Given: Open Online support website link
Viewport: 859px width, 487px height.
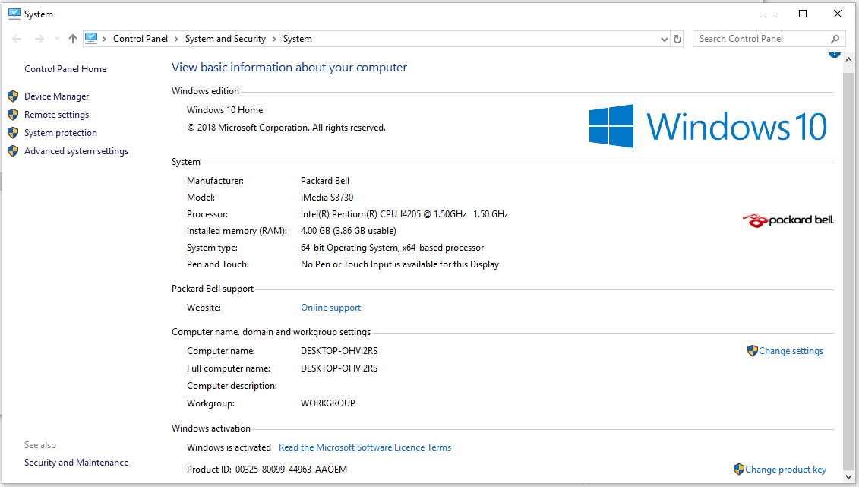Looking at the screenshot, I should 331,308.
